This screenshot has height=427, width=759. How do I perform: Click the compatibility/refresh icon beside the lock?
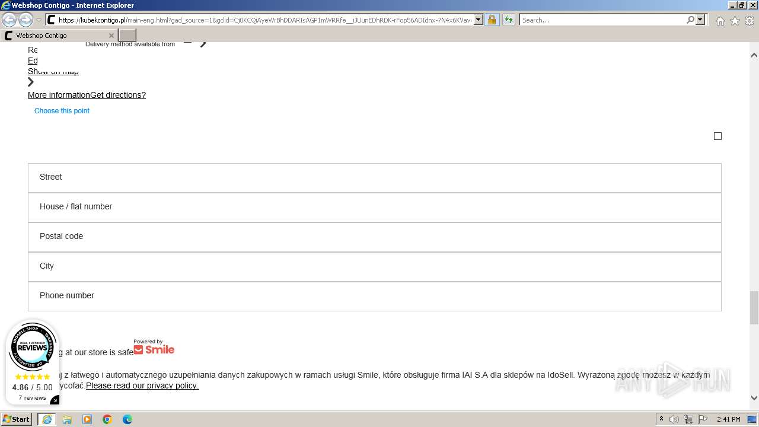508,20
